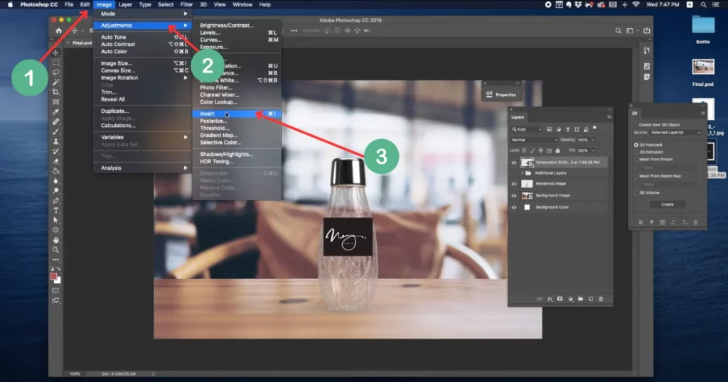The image size is (728, 382).
Task: Open search icon in Photoshop options bar
Action: (618, 31)
